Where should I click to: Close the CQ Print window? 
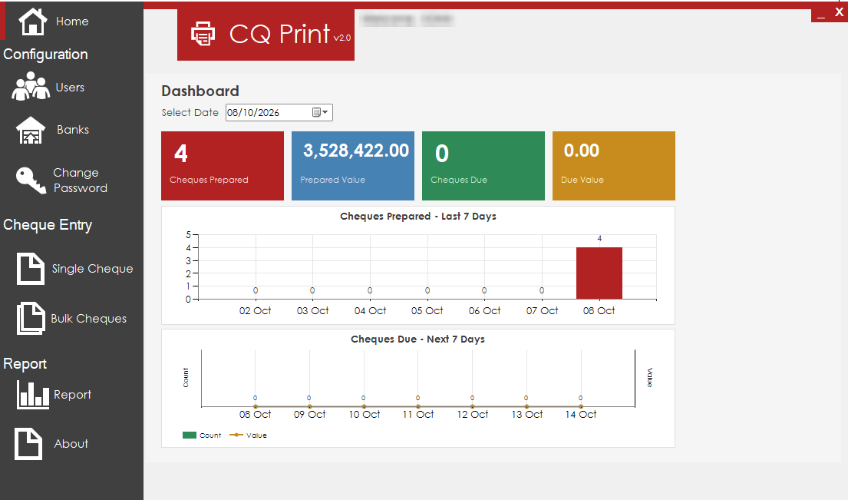(x=840, y=12)
